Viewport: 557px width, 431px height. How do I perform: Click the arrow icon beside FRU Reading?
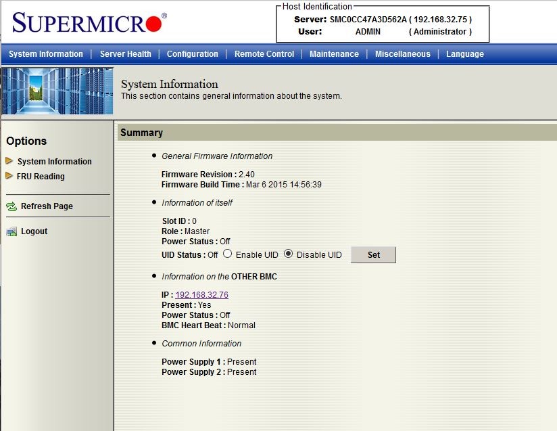pos(9,176)
